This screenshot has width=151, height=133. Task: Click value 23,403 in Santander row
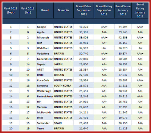tap(84, 123)
